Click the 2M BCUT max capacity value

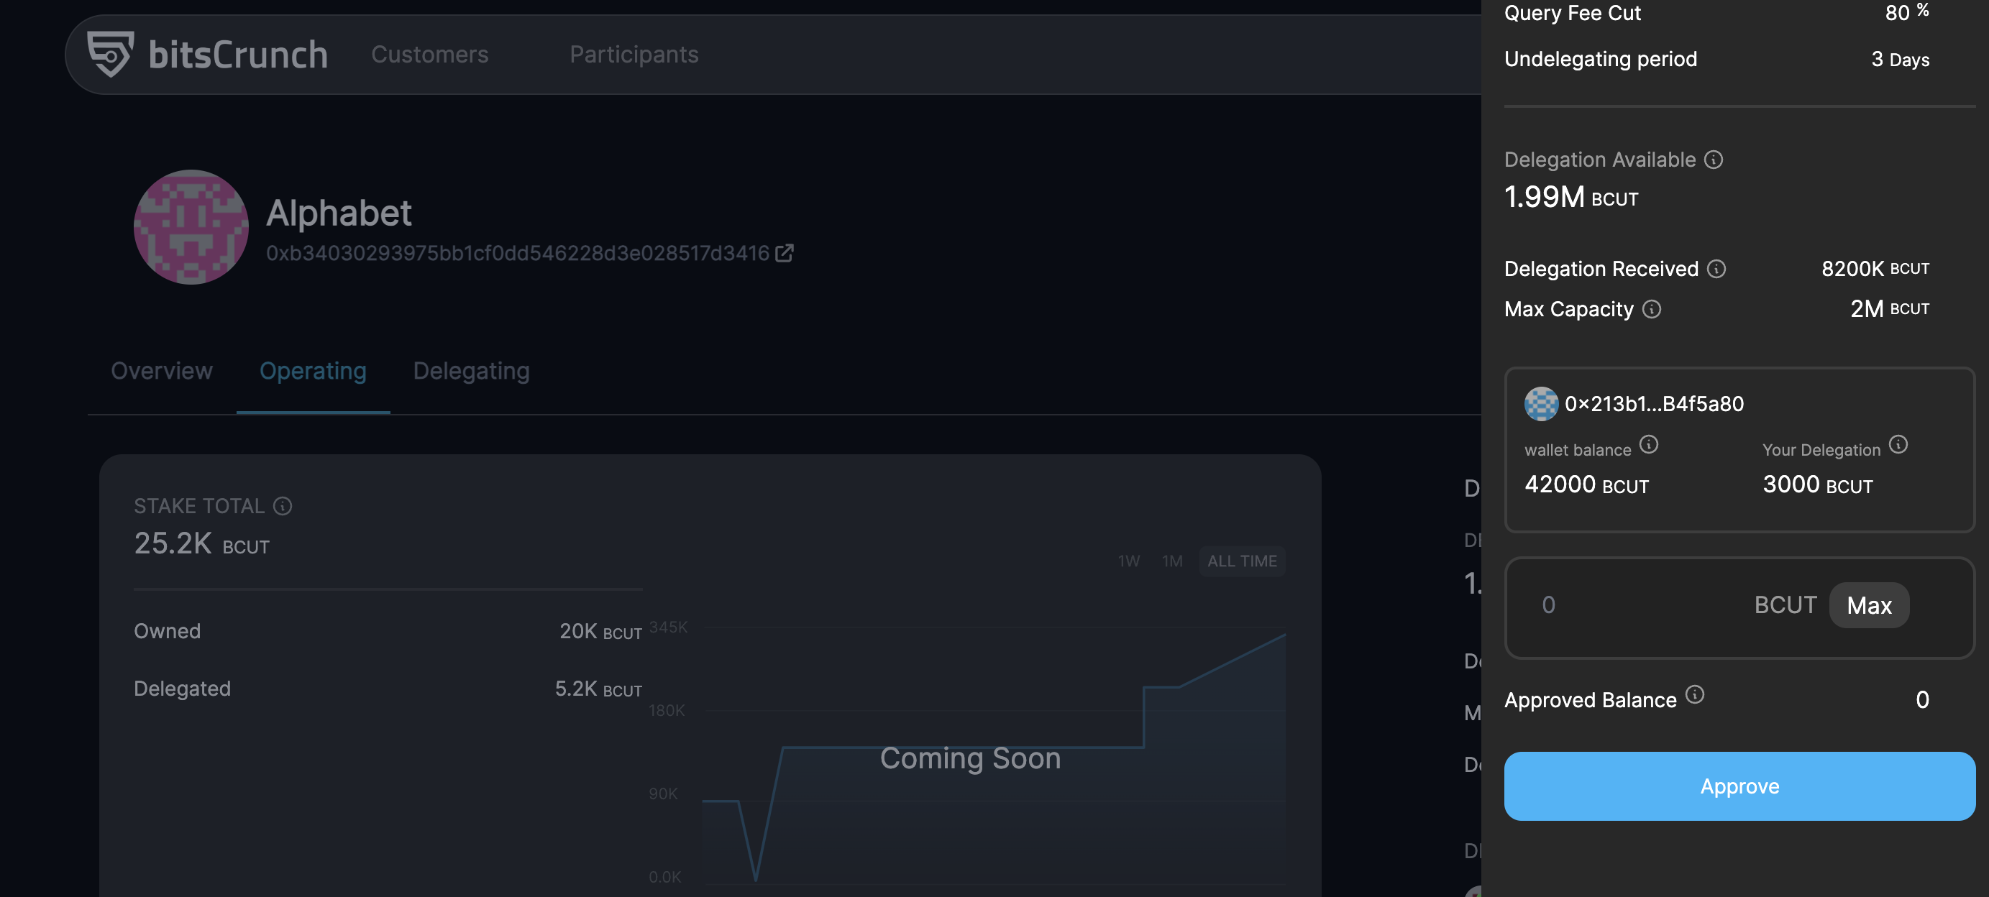pos(1889,309)
